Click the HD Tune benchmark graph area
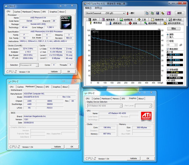Viewport: 189px width, 165px height. (126, 56)
